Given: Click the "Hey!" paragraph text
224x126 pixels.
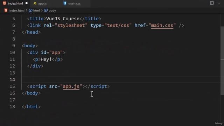Looking at the screenshot, I should coord(46,59).
